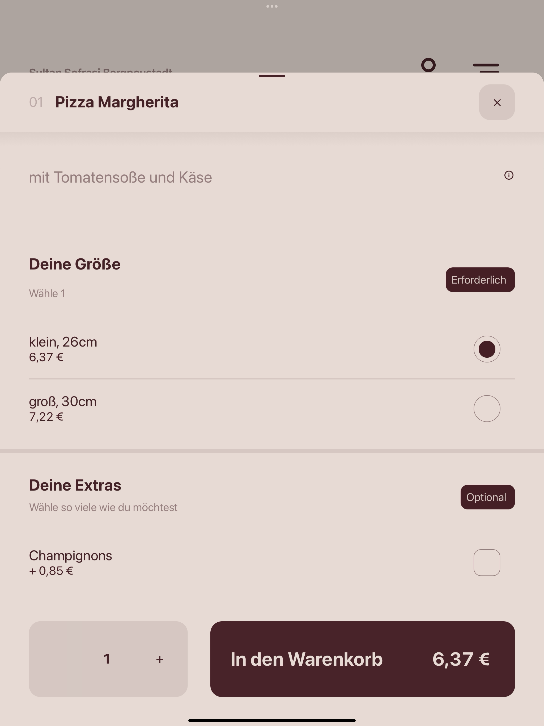Tap the three-dot multitasking indicator
544x726 pixels.
point(272,6)
